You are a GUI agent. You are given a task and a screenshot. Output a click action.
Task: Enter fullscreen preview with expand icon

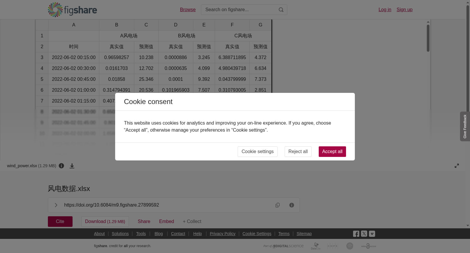(457, 166)
